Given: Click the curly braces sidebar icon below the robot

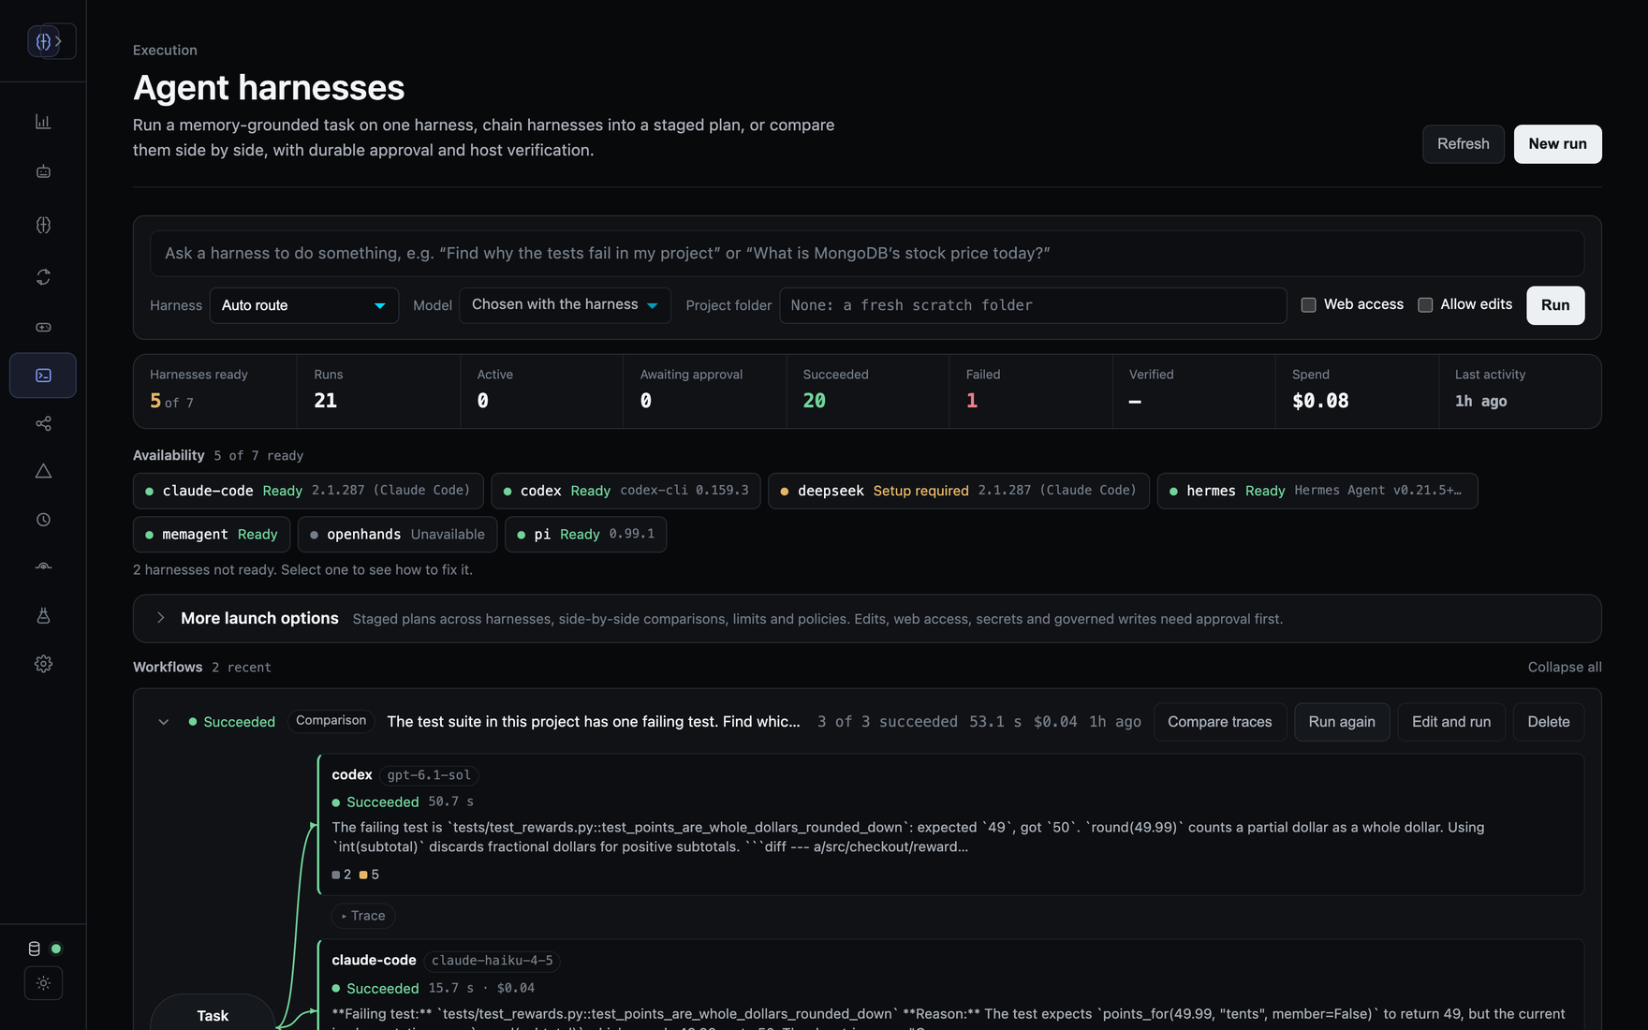Looking at the screenshot, I should click(x=43, y=225).
